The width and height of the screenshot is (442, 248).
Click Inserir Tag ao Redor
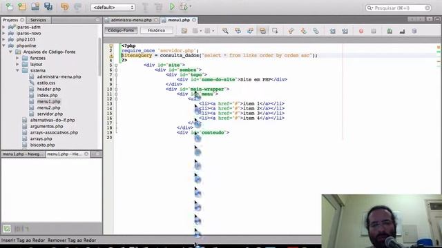pos(23,240)
